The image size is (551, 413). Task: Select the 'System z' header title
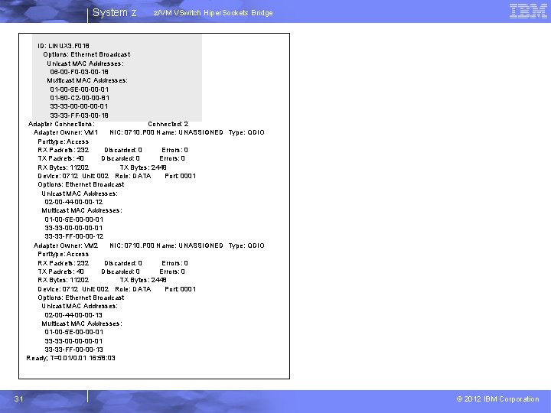click(114, 13)
